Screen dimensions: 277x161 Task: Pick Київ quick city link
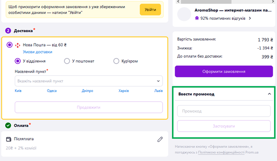tap(18, 91)
